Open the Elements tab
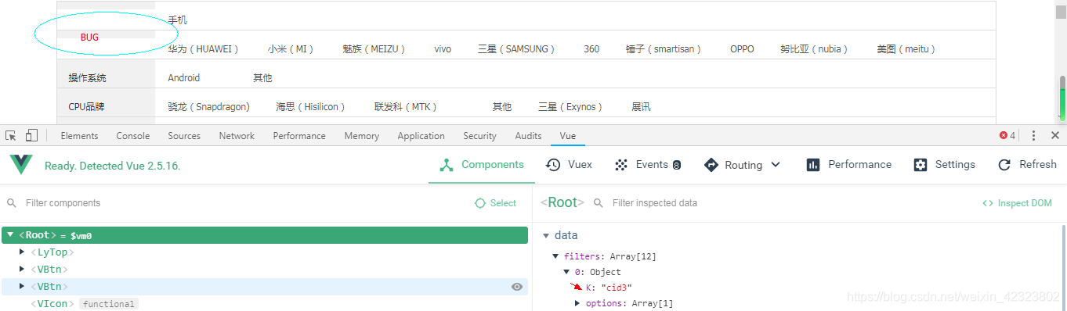 [79, 135]
